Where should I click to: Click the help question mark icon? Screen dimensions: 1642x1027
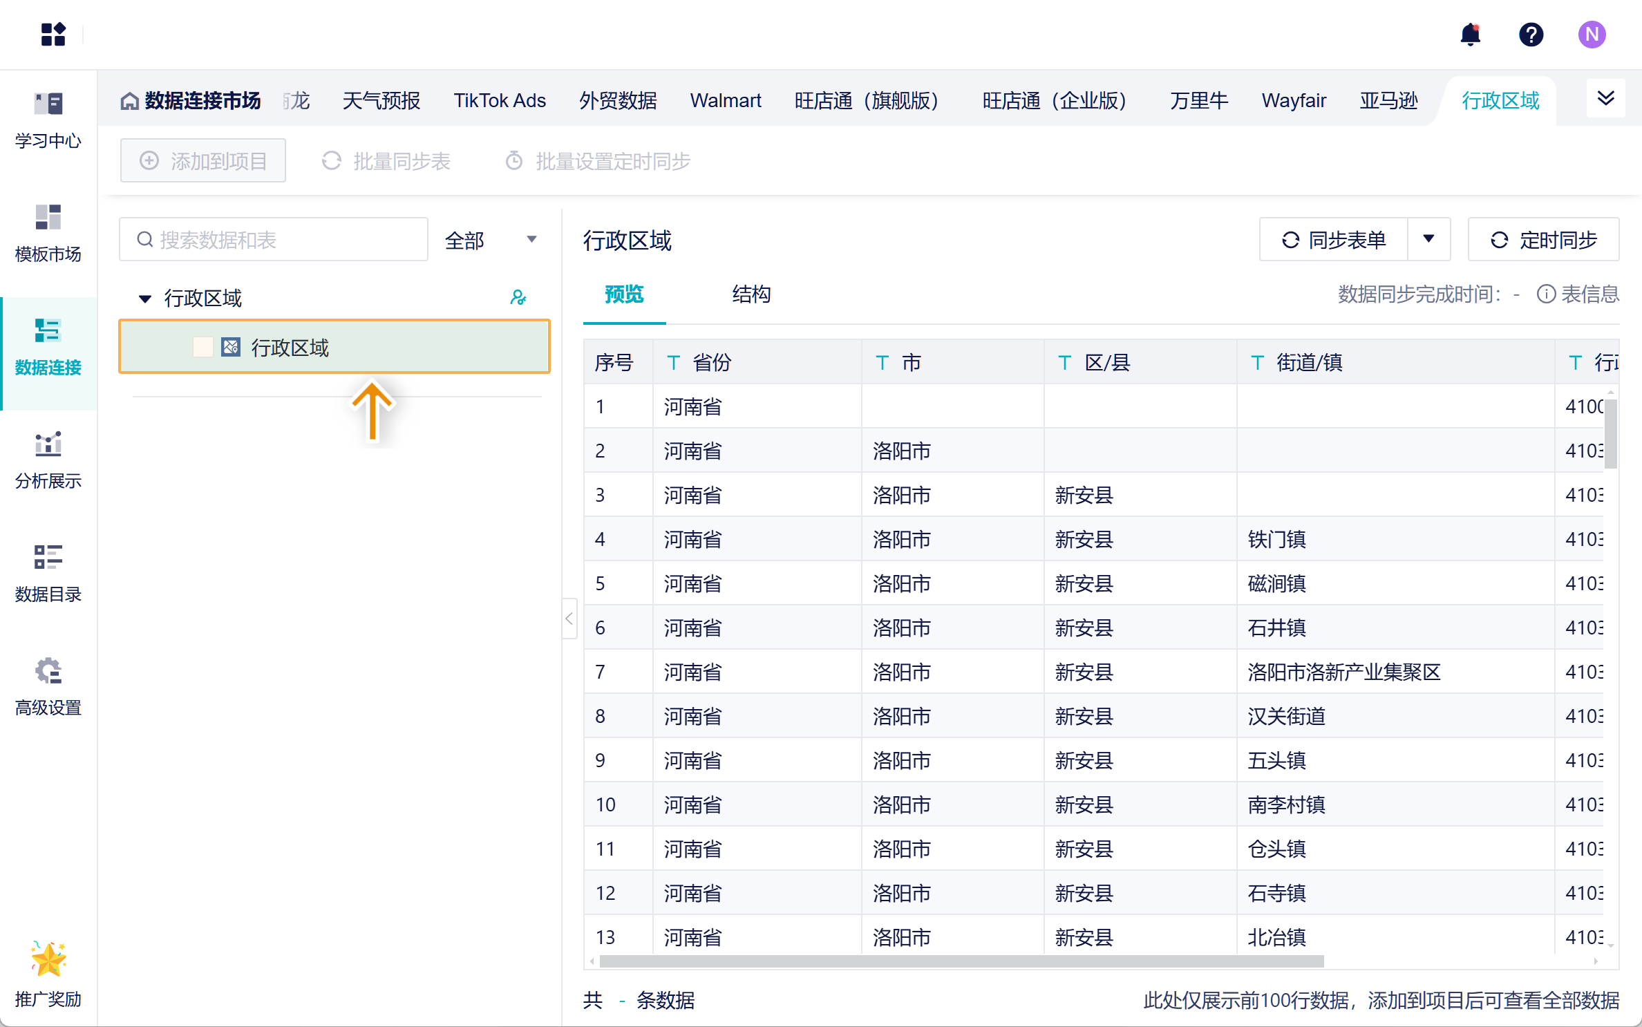click(x=1531, y=35)
